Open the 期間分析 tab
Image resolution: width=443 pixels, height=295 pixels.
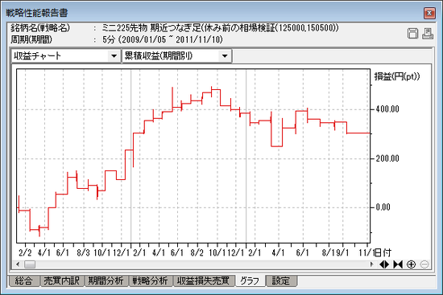(106, 281)
